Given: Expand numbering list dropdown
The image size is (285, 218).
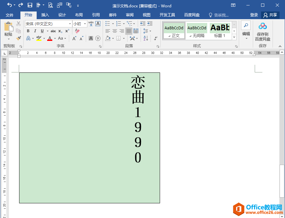Looking at the screenshot, I should pos(124,24).
